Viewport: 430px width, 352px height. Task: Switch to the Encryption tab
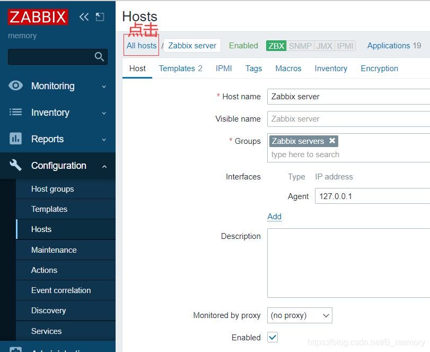click(379, 68)
